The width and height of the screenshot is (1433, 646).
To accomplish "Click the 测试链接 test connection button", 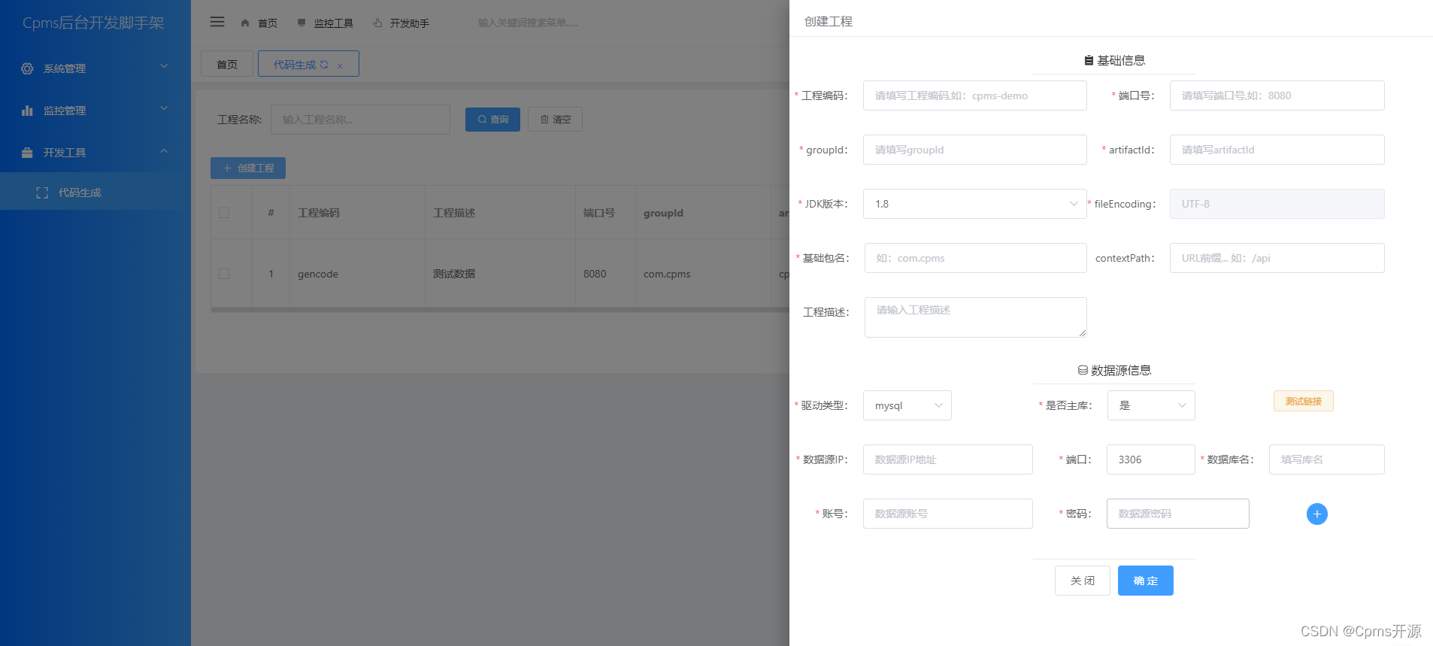I will click(1303, 402).
